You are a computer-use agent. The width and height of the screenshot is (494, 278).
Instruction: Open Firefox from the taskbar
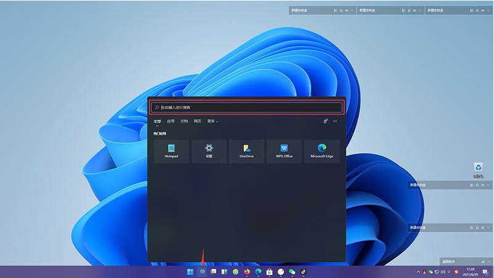click(247, 272)
